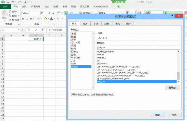Click the formula bar confirm checkmark icon
This screenshot has width=187, height=121.
click(36, 30)
